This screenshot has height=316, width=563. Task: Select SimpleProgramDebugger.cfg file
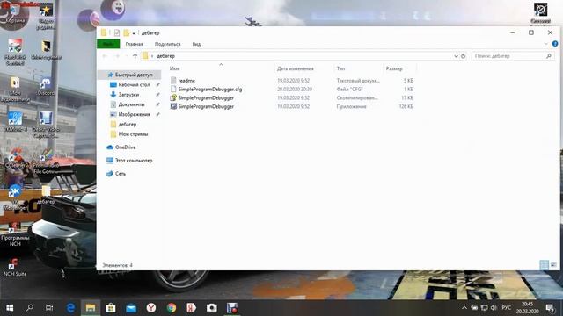[x=210, y=90]
